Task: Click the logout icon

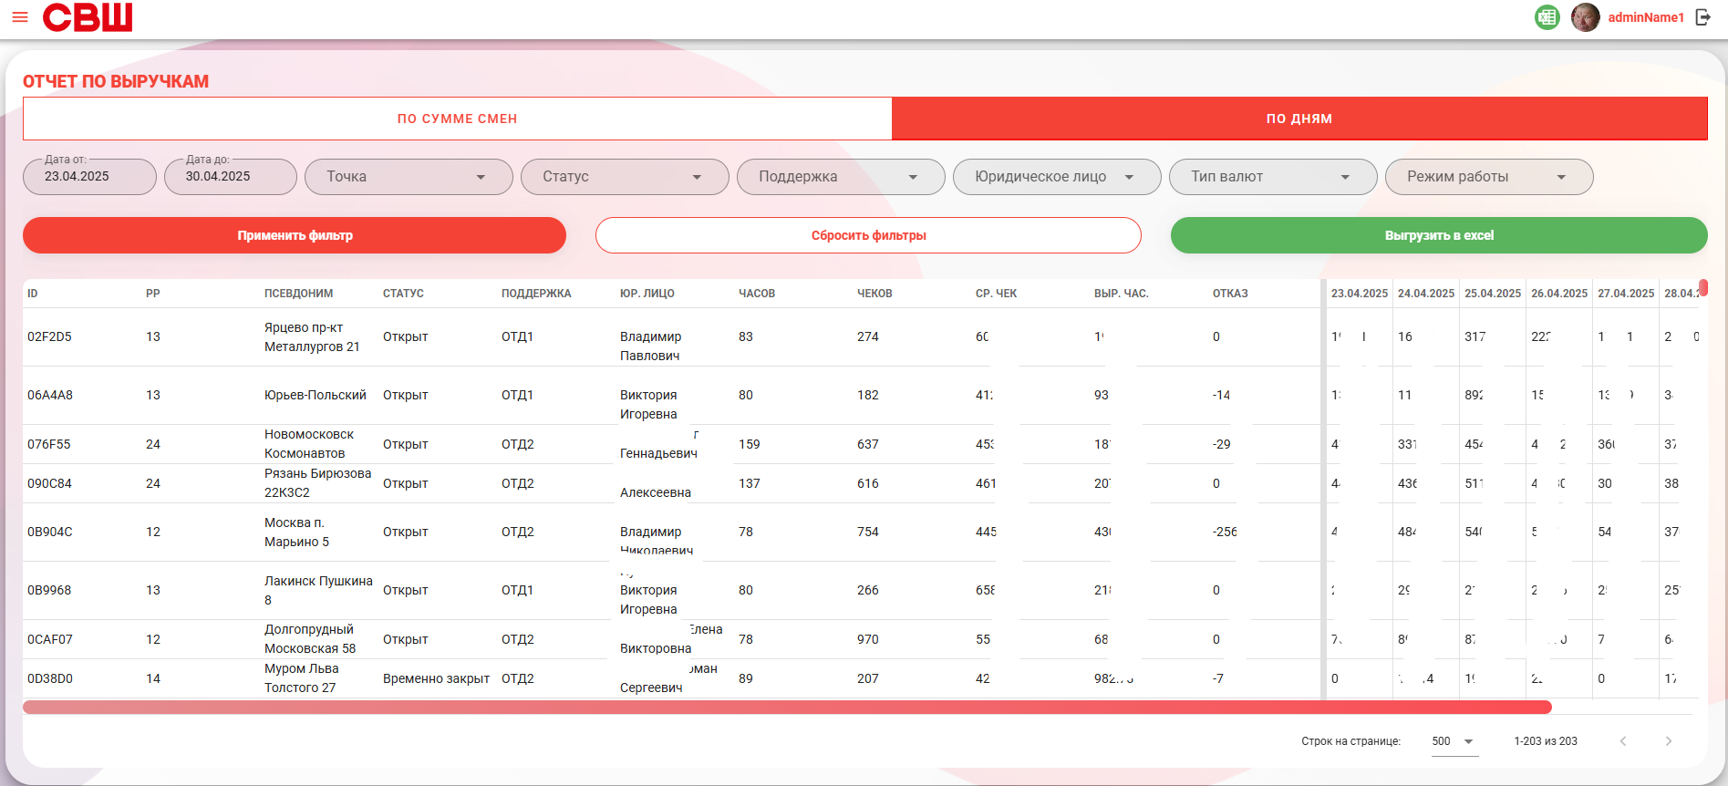Action: coord(1702,17)
